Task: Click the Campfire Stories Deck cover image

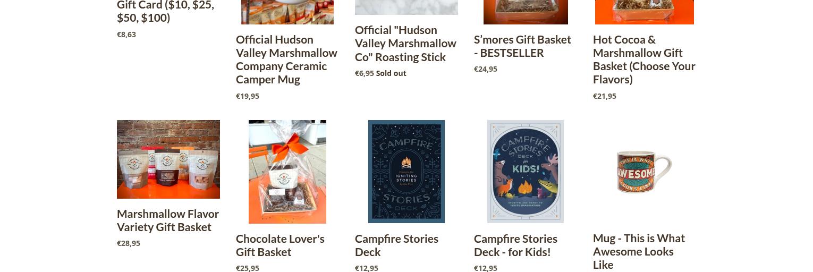Action: tap(406, 172)
